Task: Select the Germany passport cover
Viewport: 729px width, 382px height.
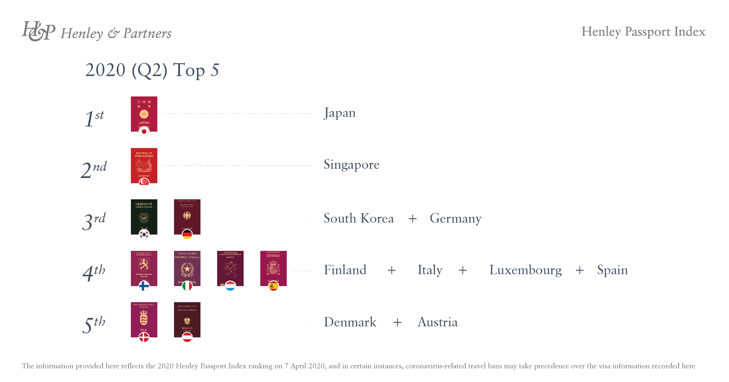Action: (x=187, y=217)
